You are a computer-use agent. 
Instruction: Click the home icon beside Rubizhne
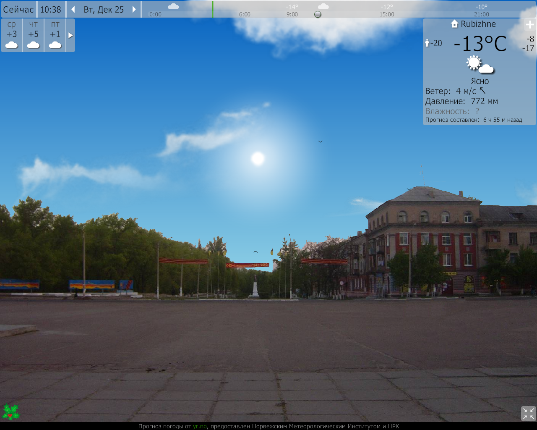coord(454,24)
